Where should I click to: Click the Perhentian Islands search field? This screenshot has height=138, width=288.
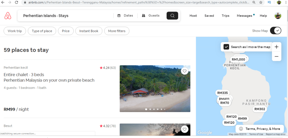click(x=65, y=16)
